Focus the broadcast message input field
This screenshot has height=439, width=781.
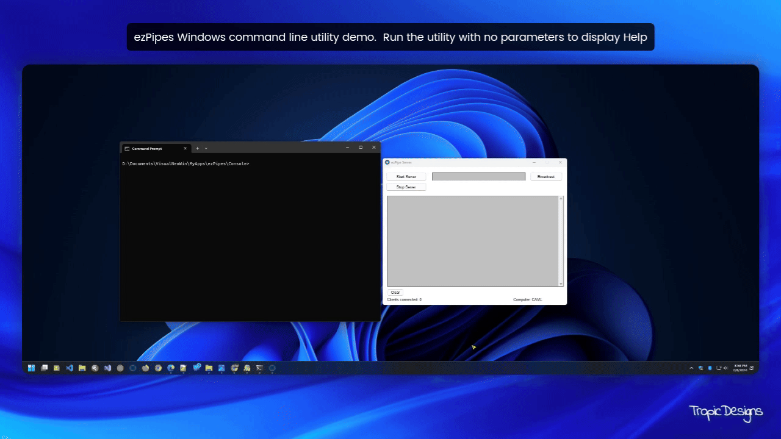(x=478, y=177)
